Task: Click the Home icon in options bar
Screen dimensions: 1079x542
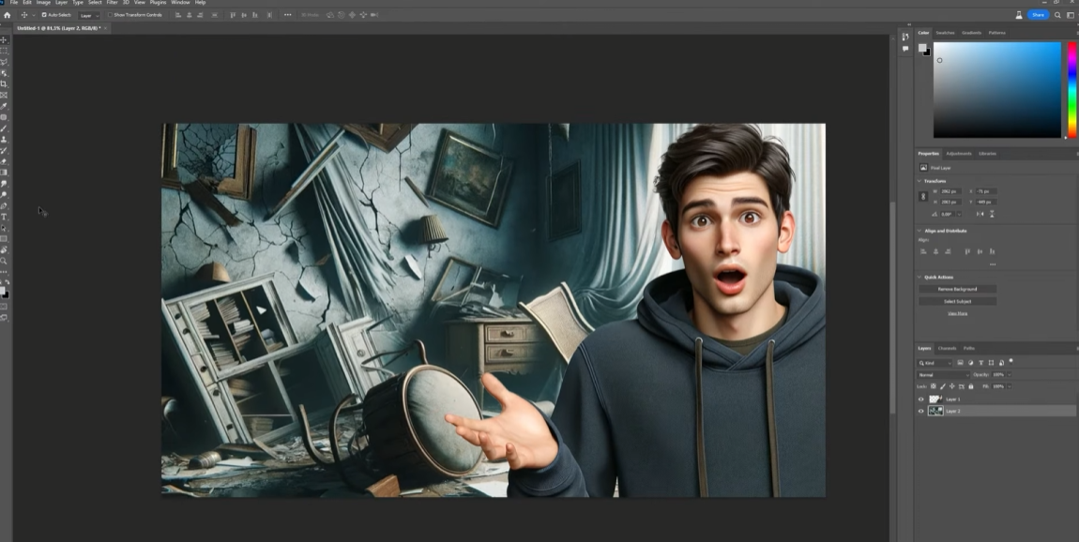Action: coord(8,14)
